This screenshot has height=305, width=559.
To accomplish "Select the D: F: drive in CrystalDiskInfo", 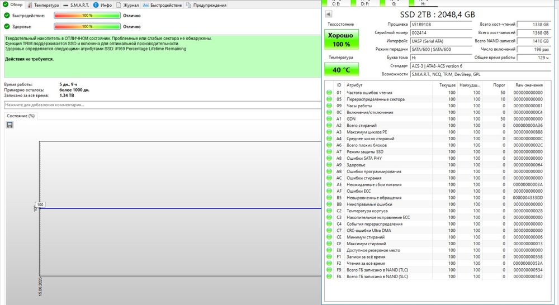I will coord(365,3).
